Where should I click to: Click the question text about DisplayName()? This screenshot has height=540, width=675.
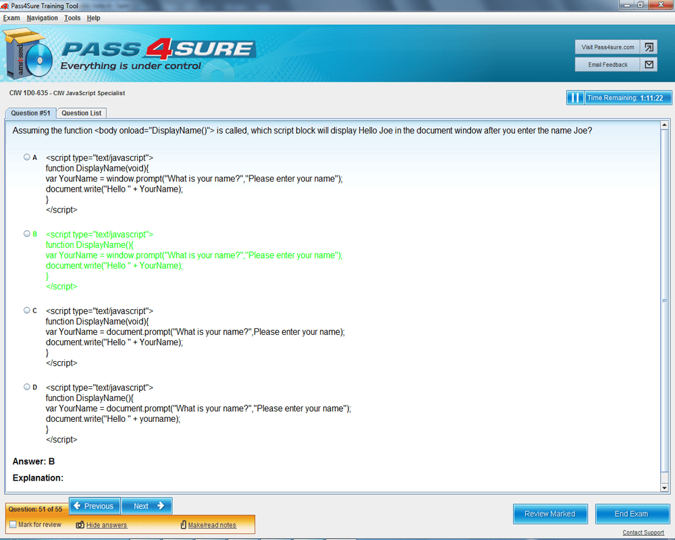(x=302, y=130)
